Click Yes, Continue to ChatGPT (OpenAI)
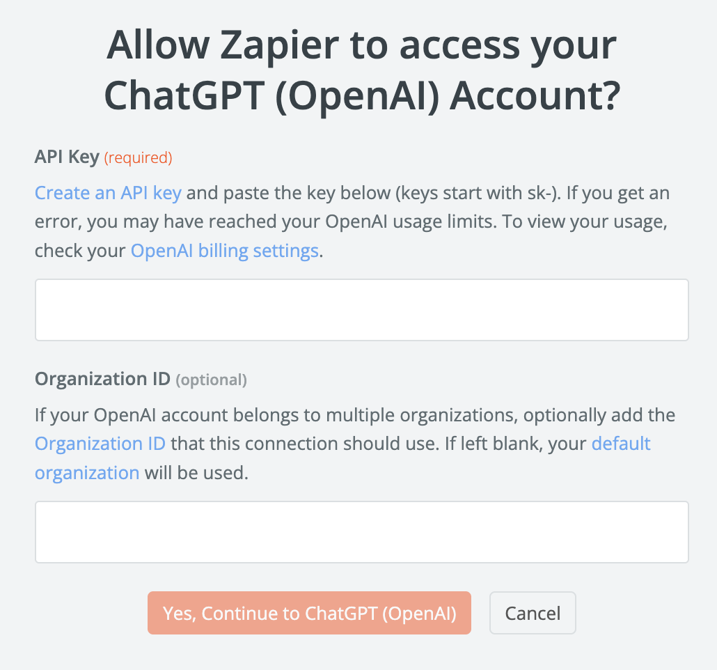Screen dimensions: 717x670 tap(308, 613)
